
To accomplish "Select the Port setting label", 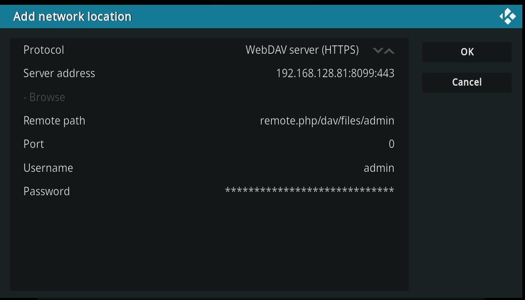I will point(34,144).
